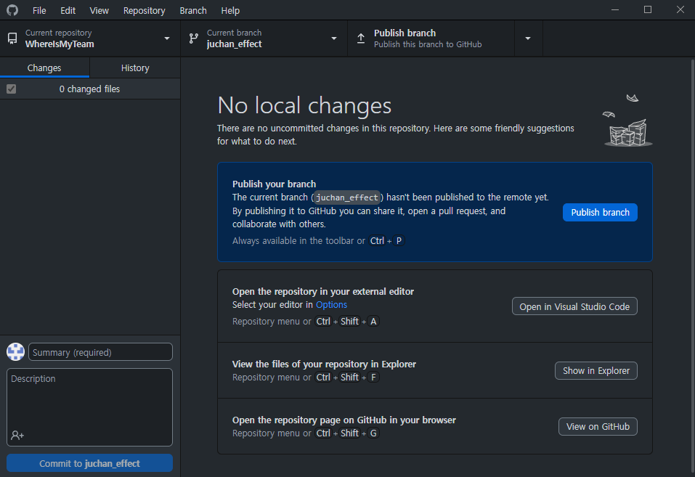Click the add co-authors icon in Description
695x477 pixels.
coord(17,436)
